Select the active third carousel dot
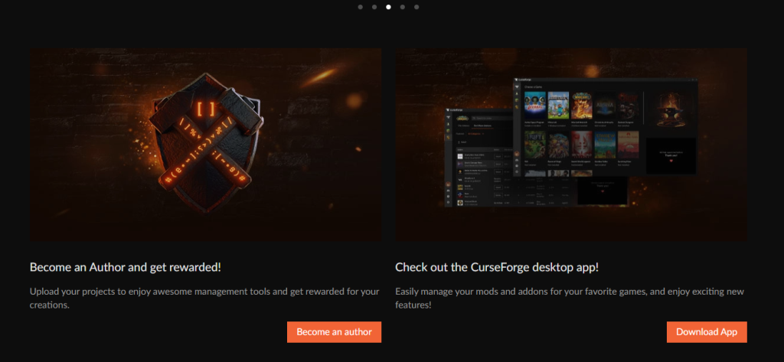This screenshot has width=784, height=362. pos(388,7)
